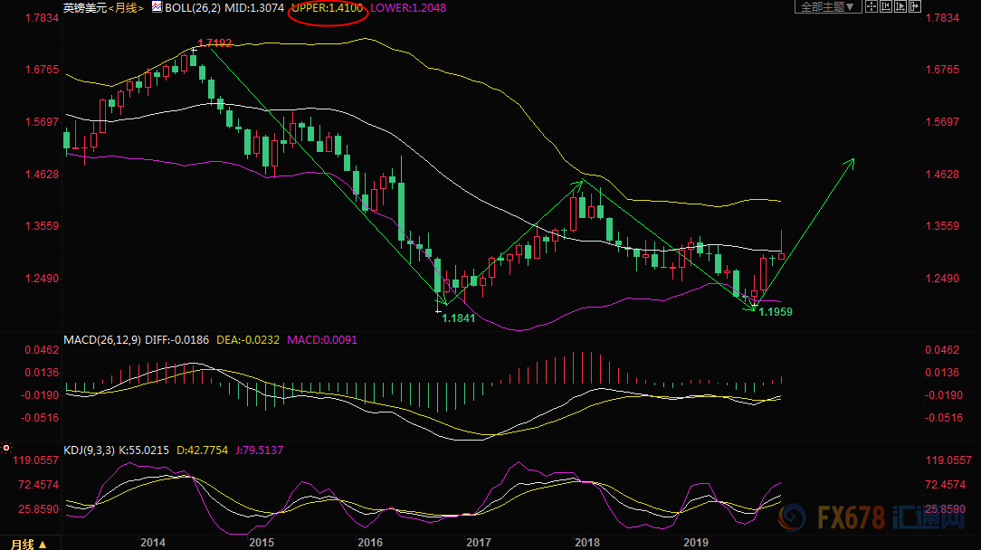Click the UPPER:1.4100 circled value
The width and height of the screenshot is (981, 550).
pos(328,7)
